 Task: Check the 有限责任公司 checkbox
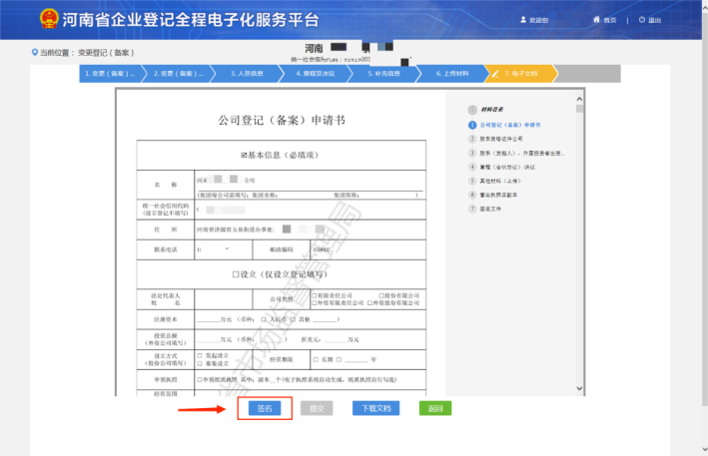pos(314,295)
